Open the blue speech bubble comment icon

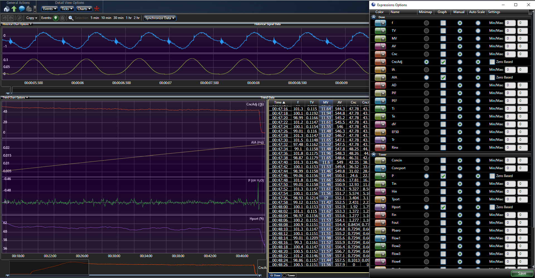click(22, 9)
